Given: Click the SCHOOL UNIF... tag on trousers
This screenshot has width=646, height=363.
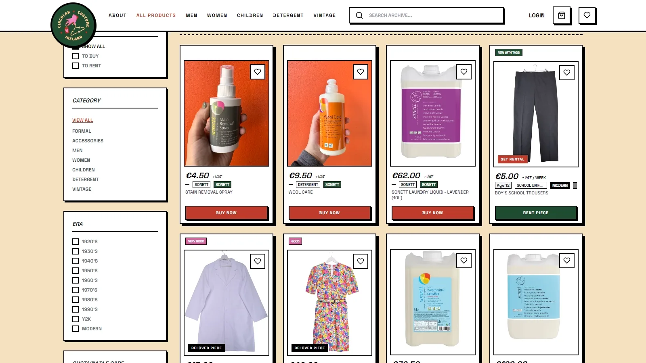Looking at the screenshot, I should coord(530,186).
